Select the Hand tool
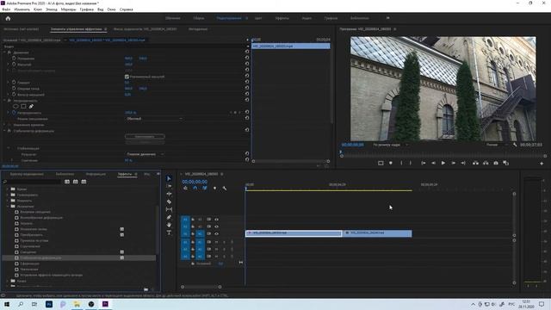This screenshot has width=551, height=310. point(169,225)
